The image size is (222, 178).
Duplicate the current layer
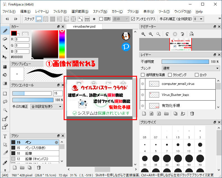(175, 114)
